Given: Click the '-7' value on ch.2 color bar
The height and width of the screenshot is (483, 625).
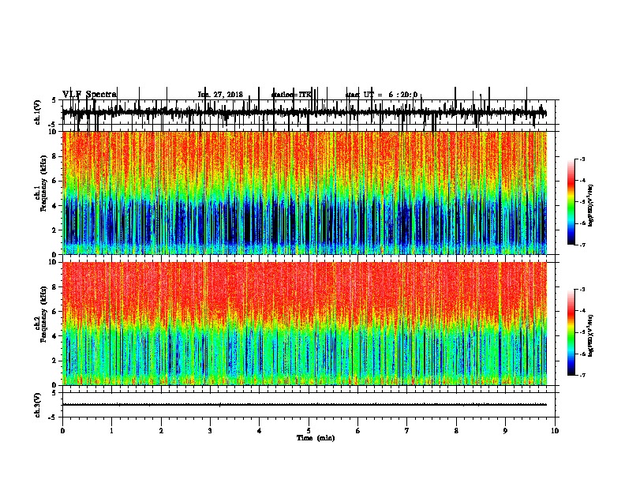Looking at the screenshot, I should point(582,376).
